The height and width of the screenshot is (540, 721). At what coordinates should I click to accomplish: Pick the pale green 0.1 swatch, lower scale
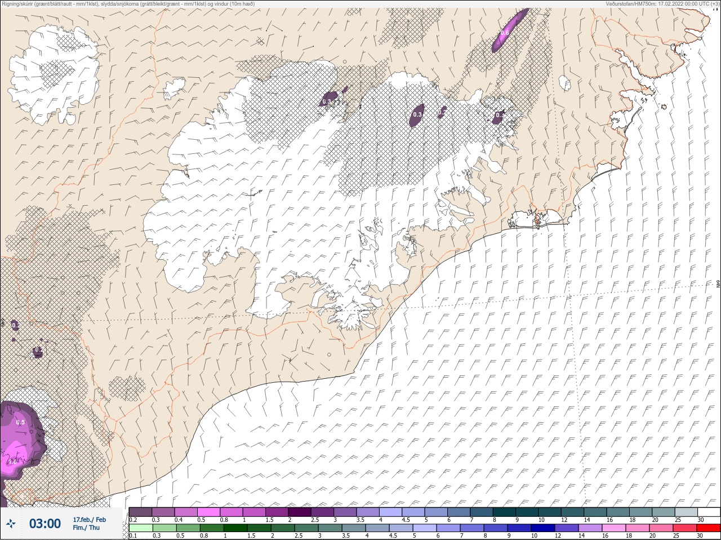tap(140, 528)
